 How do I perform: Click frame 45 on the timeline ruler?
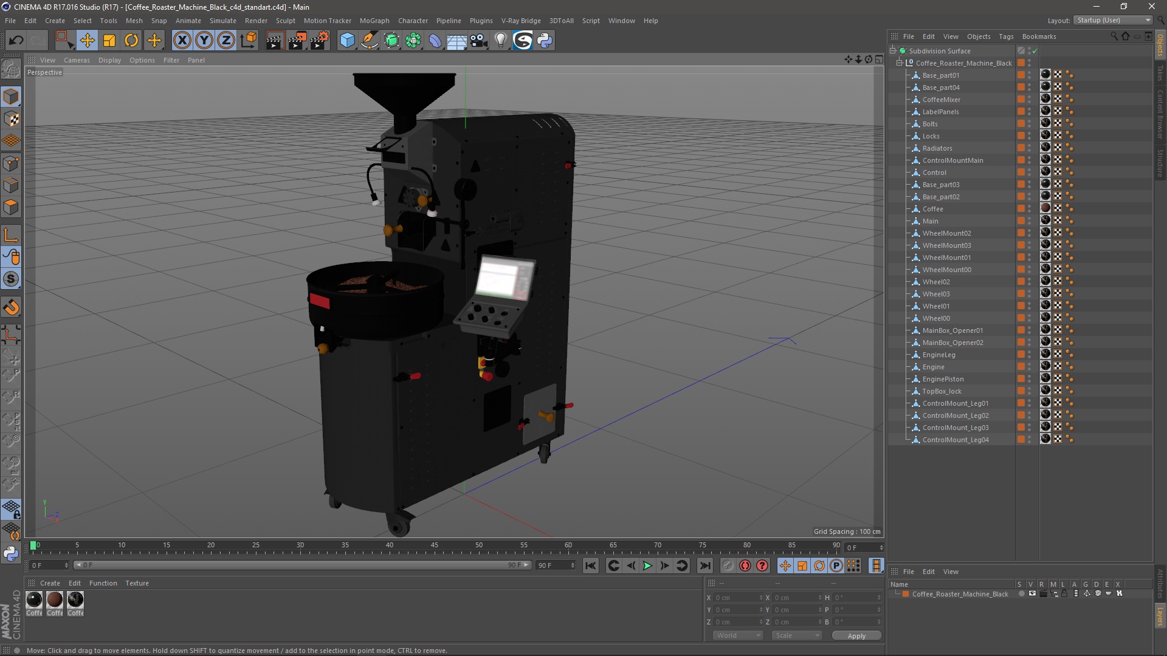(434, 545)
